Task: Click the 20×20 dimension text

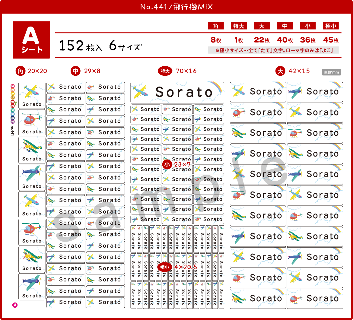Action: click(x=37, y=71)
